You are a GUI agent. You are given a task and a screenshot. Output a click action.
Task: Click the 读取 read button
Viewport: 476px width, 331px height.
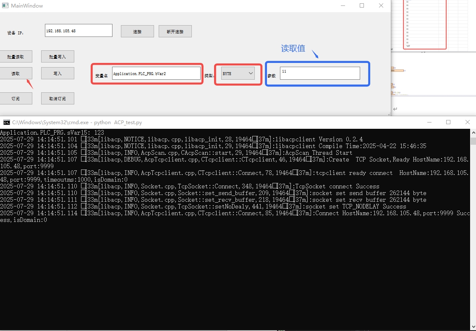16,73
